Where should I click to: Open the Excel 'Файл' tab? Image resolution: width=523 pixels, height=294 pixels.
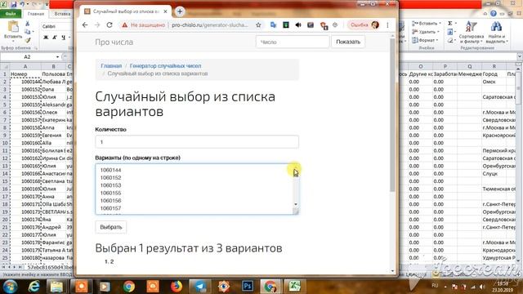pyautogui.click(x=11, y=14)
